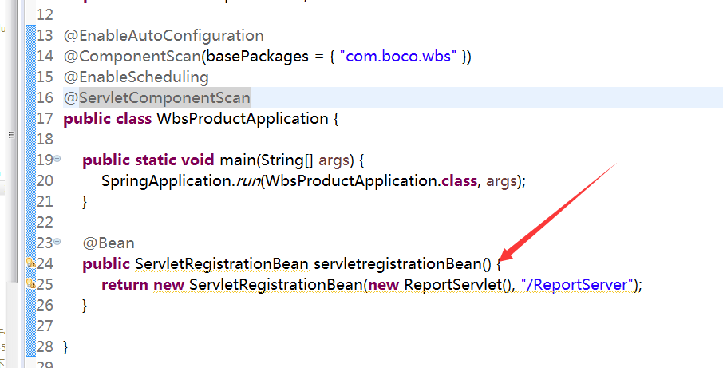Click the highlighted @ServletComponentScan annotation
This screenshot has height=368, width=723.
coord(156,97)
